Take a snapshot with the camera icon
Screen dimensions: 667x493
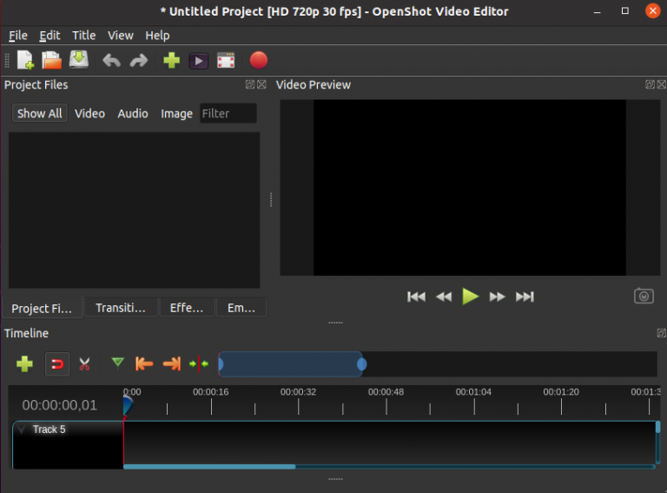tap(644, 296)
